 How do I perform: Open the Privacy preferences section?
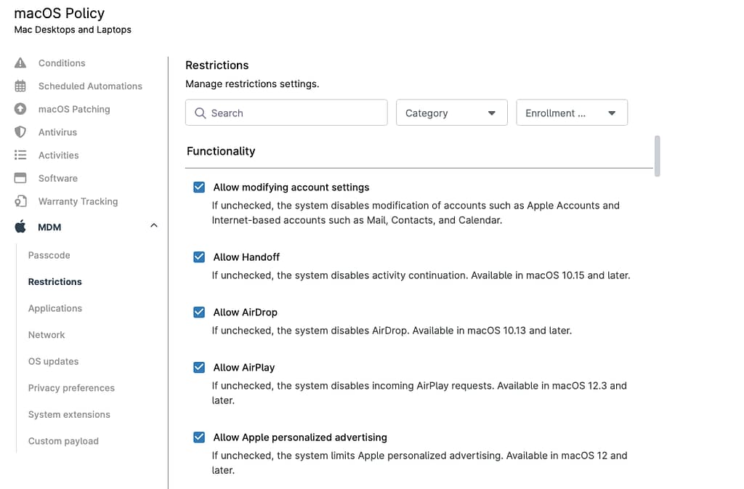tap(70, 387)
